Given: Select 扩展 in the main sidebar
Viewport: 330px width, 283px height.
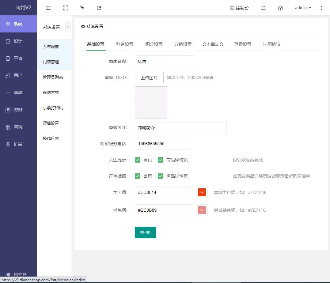Looking at the screenshot, I should click(x=18, y=144).
